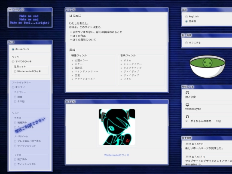The width and height of the screenshot is (232, 174).
Task: Choose プレイ済み/読了済み under ノベルゲーム
Action: (15, 141)
